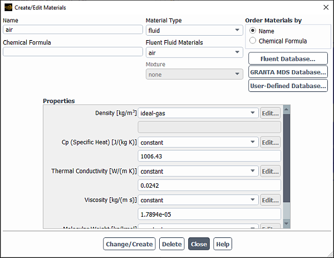Click the Viscosity value field
Screen dimensions: 334x258
point(209,214)
